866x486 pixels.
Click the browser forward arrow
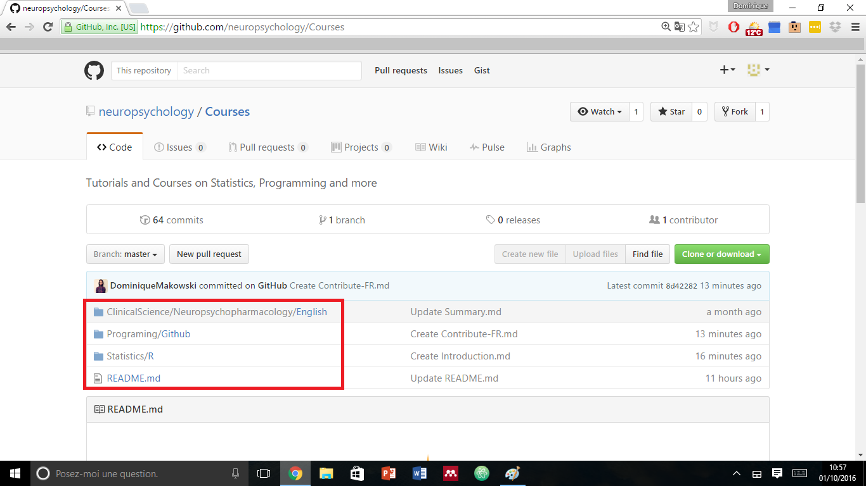pos(29,27)
